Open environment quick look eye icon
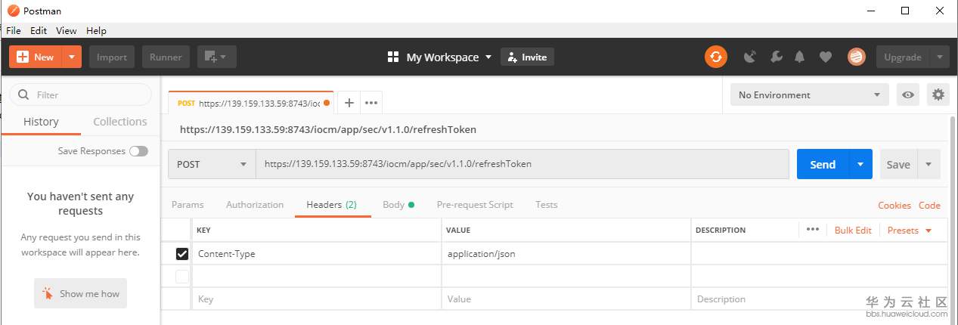This screenshot has height=325, width=958. coord(908,94)
